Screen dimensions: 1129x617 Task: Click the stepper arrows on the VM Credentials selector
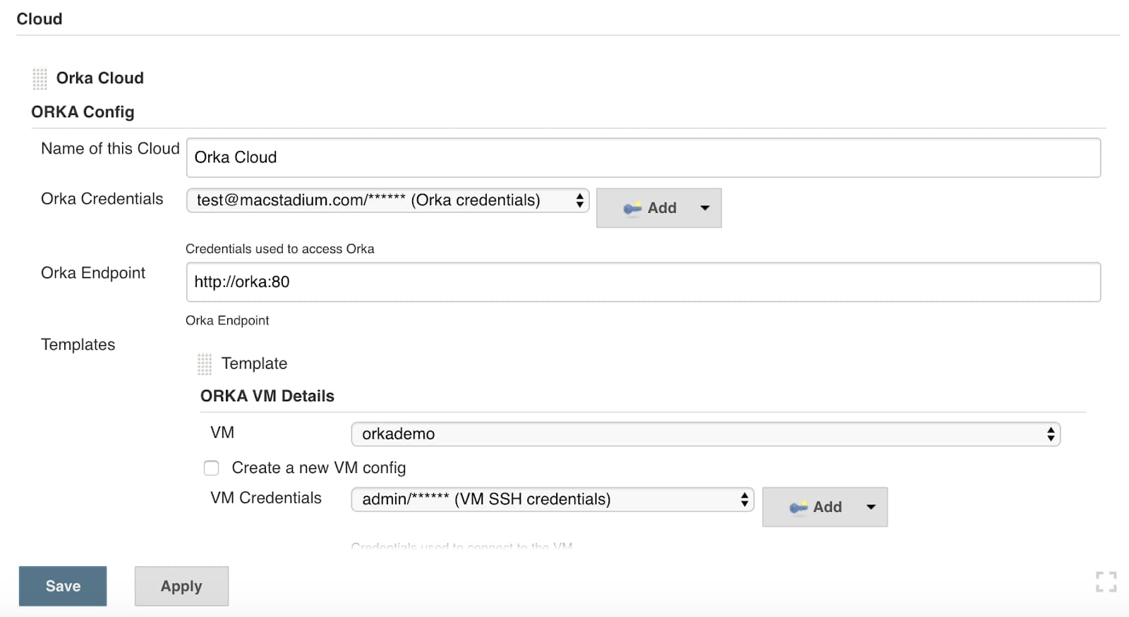(744, 499)
